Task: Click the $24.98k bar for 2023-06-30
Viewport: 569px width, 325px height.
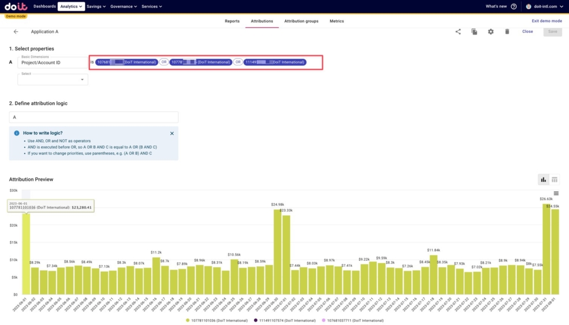Action: click(278, 252)
